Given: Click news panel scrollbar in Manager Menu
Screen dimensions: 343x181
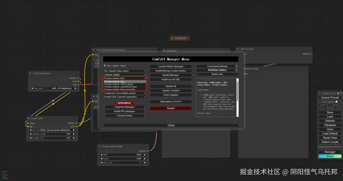Looking at the screenshot, I should (x=237, y=91).
